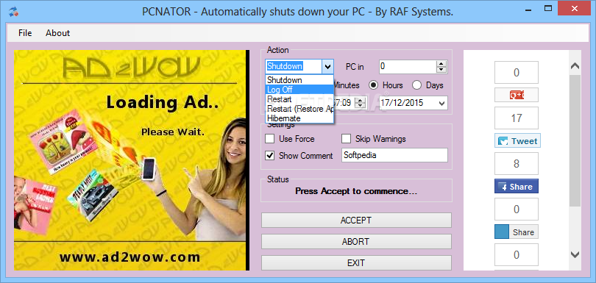Collapse the Action combo box arrow

[x=327, y=67]
